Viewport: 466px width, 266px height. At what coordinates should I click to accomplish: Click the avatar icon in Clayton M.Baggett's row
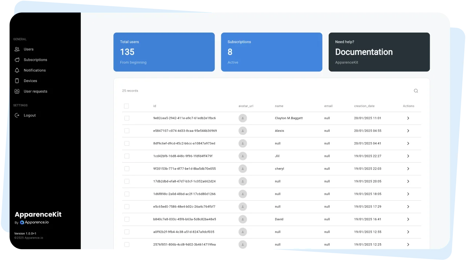tap(243, 118)
